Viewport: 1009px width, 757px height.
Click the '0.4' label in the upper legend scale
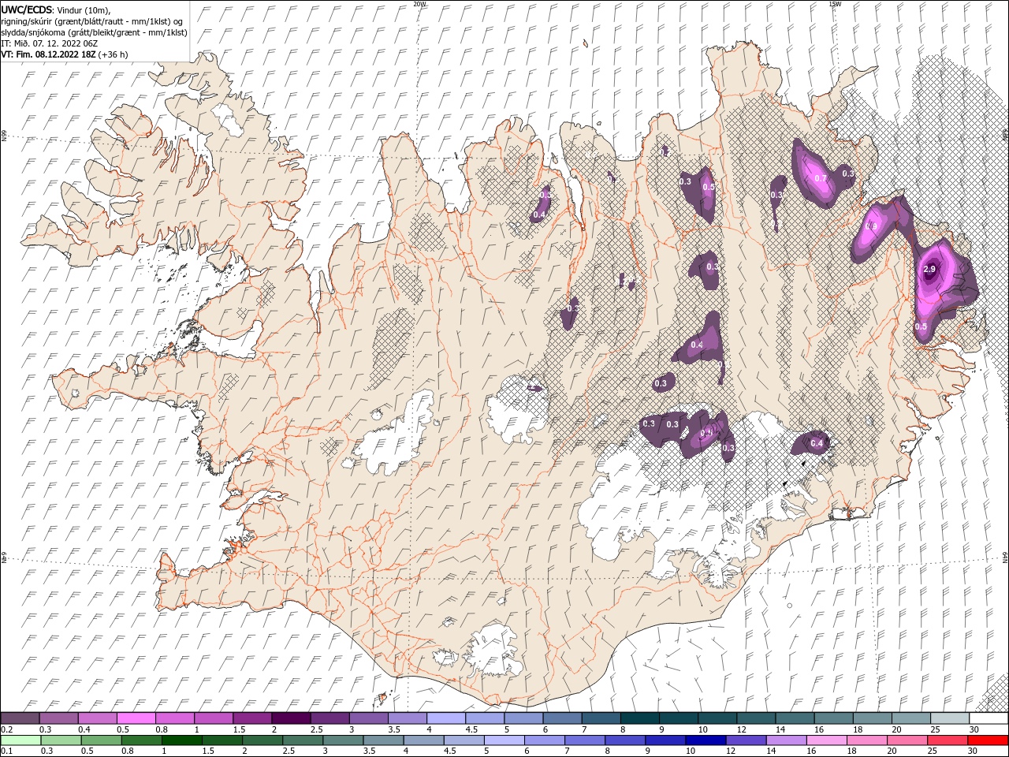tap(84, 729)
